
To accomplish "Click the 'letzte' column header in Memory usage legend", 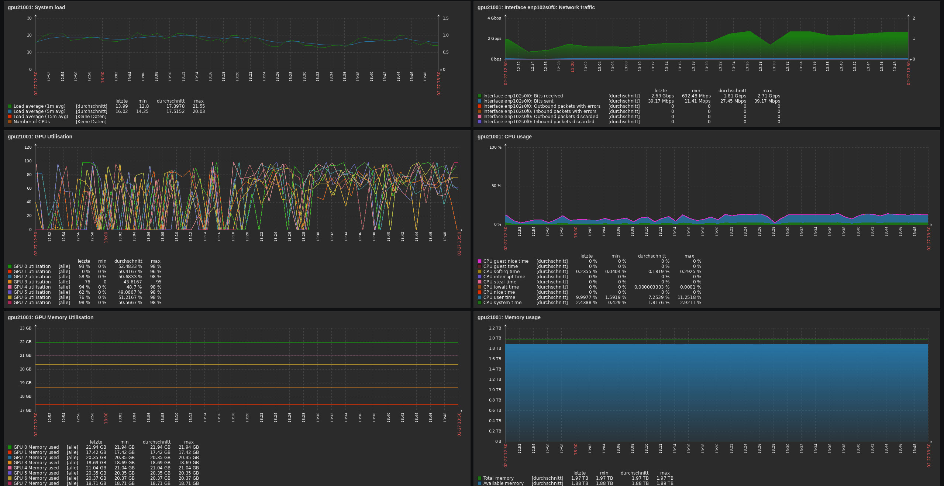I will [x=579, y=473].
